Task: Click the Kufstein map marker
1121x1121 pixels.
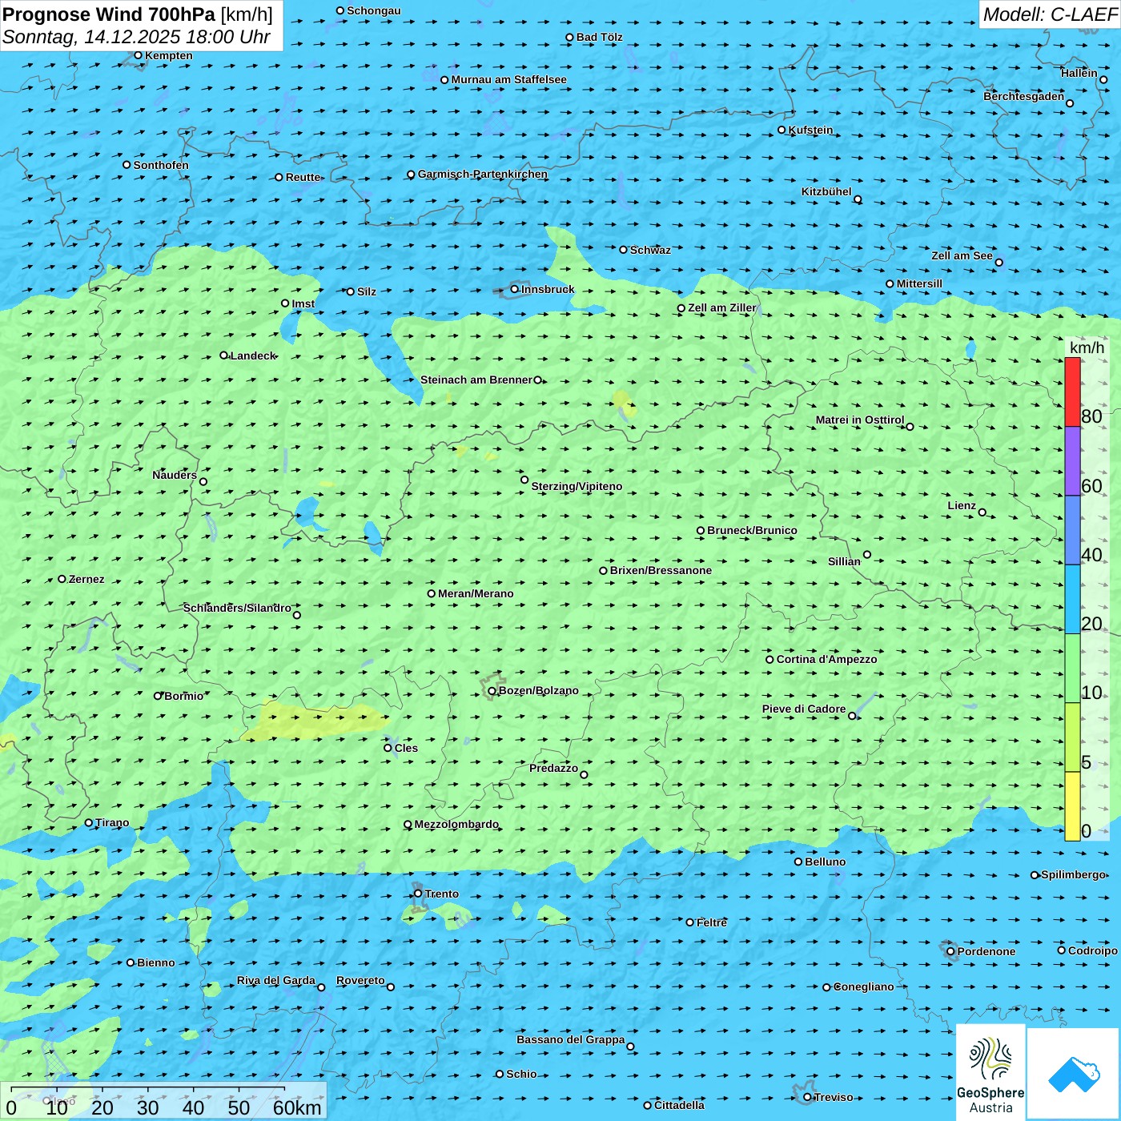Action: [781, 130]
